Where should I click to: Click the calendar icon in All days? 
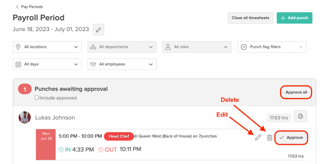click(x=18, y=64)
